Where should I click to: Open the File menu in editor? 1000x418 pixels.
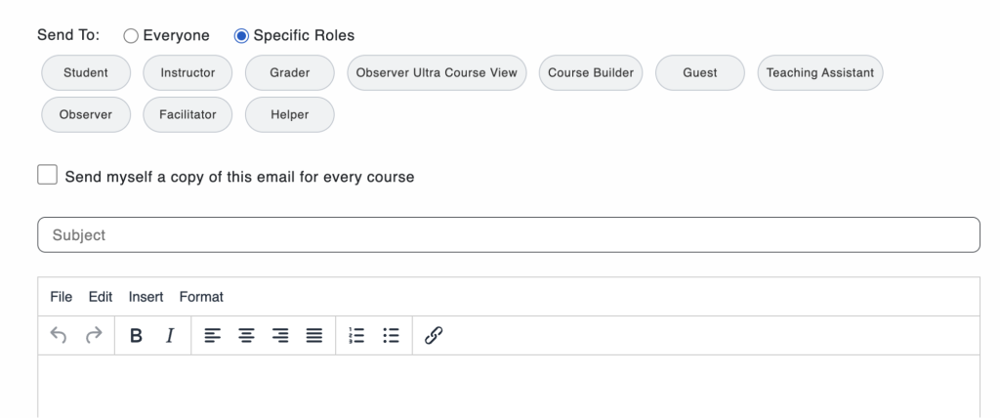(62, 297)
